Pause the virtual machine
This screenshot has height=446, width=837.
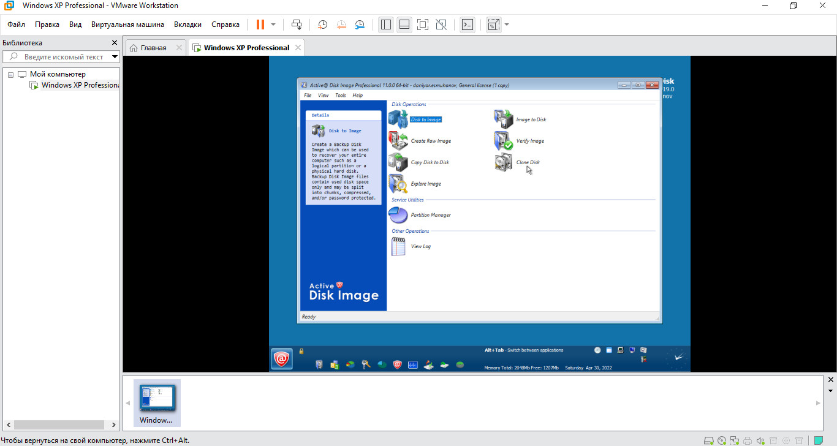point(260,25)
